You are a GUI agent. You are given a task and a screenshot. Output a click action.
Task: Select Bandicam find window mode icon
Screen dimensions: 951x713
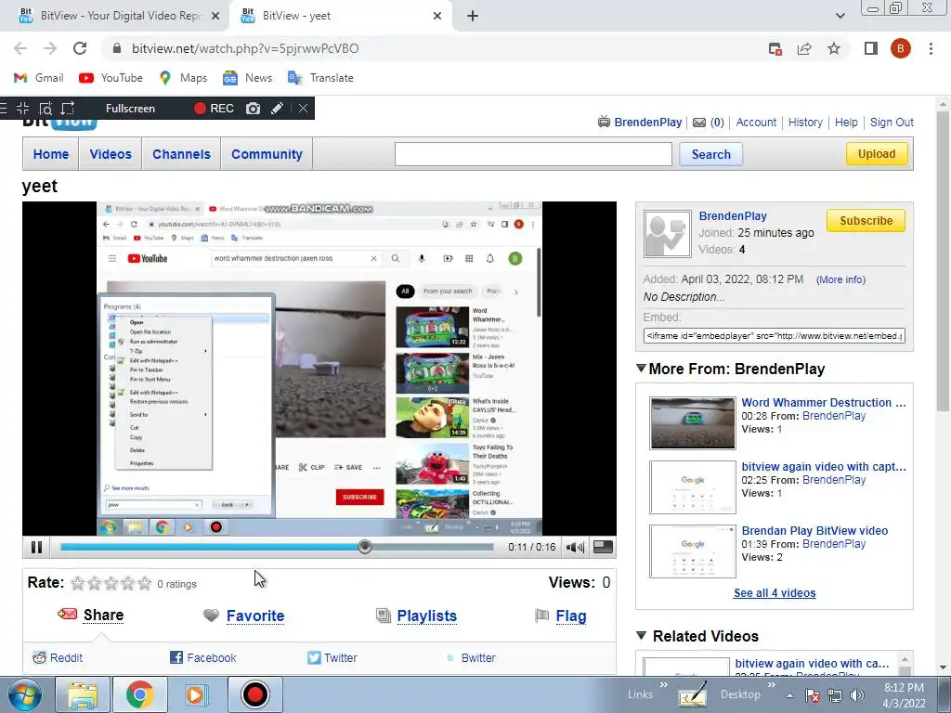point(46,109)
